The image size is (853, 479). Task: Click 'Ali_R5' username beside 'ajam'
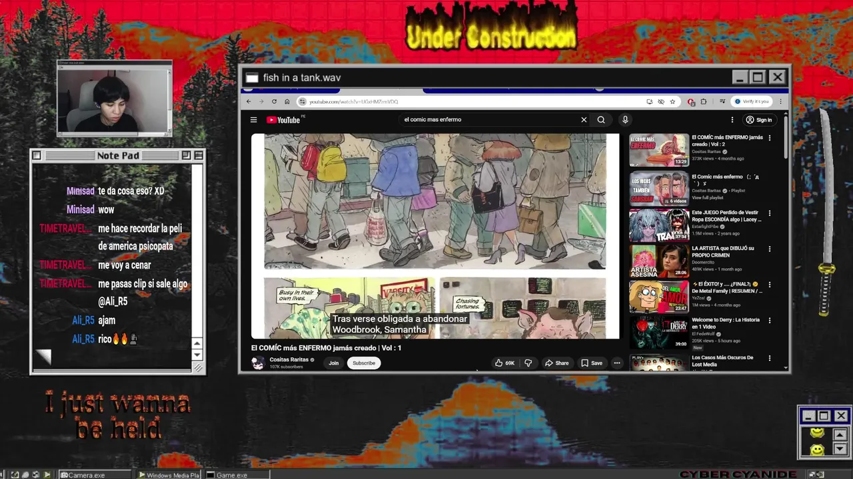[x=83, y=321]
